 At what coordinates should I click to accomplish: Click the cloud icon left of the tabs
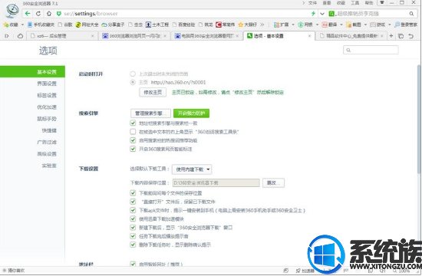(20, 36)
